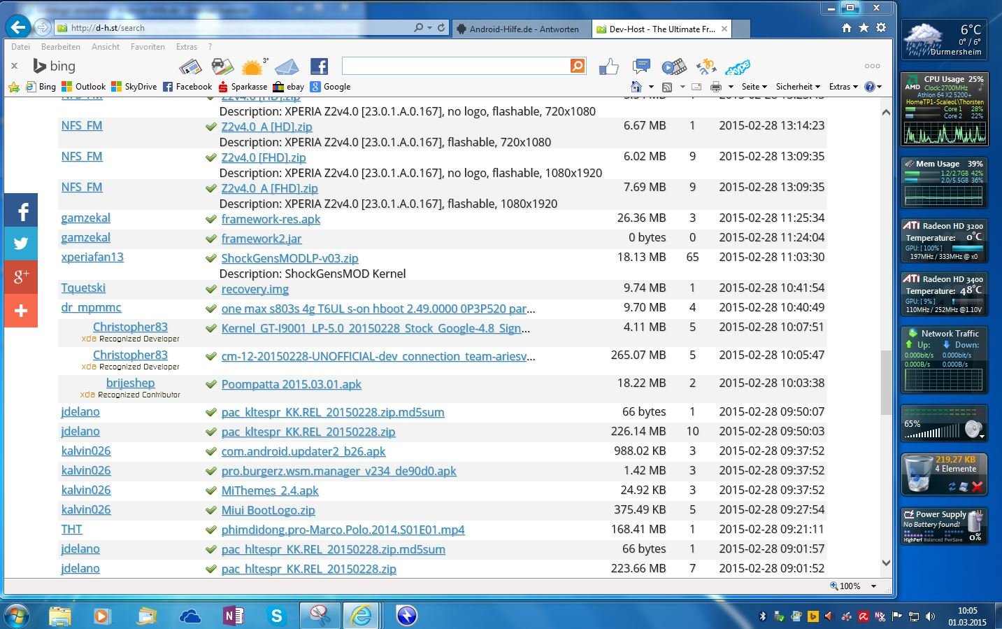Open the Datei menu

coord(20,47)
